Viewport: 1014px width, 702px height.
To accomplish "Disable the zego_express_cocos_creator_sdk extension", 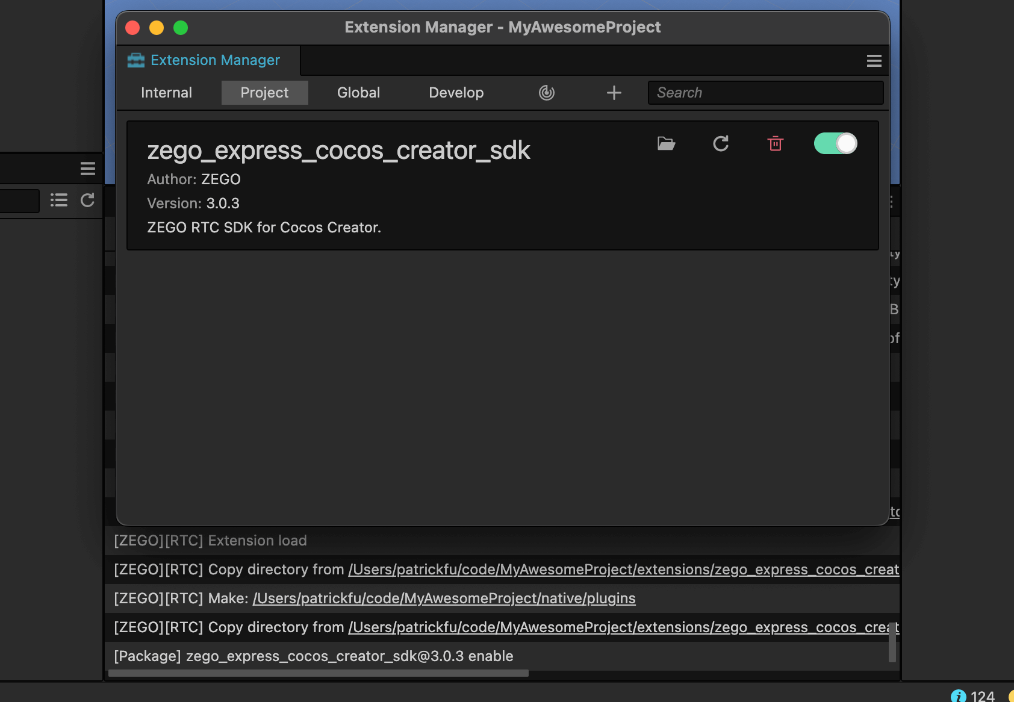I will 836,143.
